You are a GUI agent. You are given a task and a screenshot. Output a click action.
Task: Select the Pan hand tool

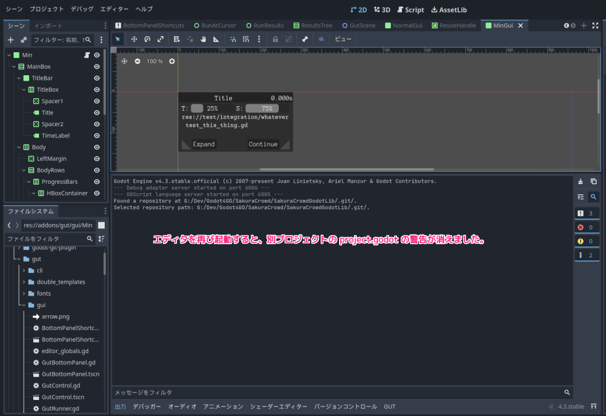click(203, 39)
